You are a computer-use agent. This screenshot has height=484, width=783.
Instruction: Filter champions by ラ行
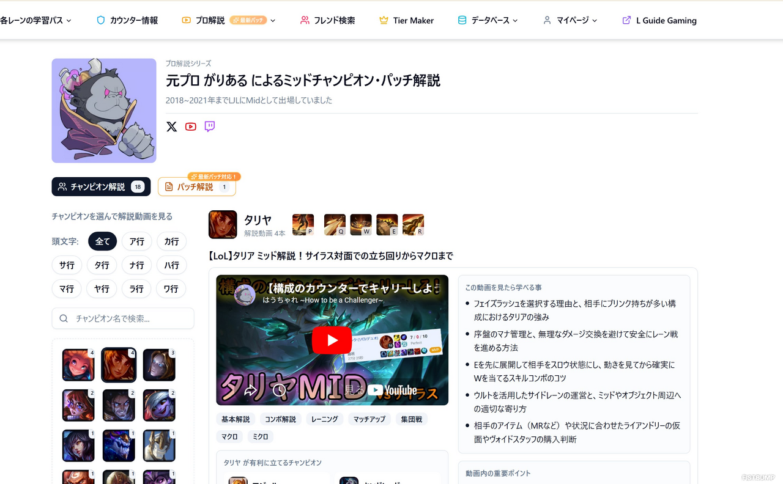click(136, 289)
